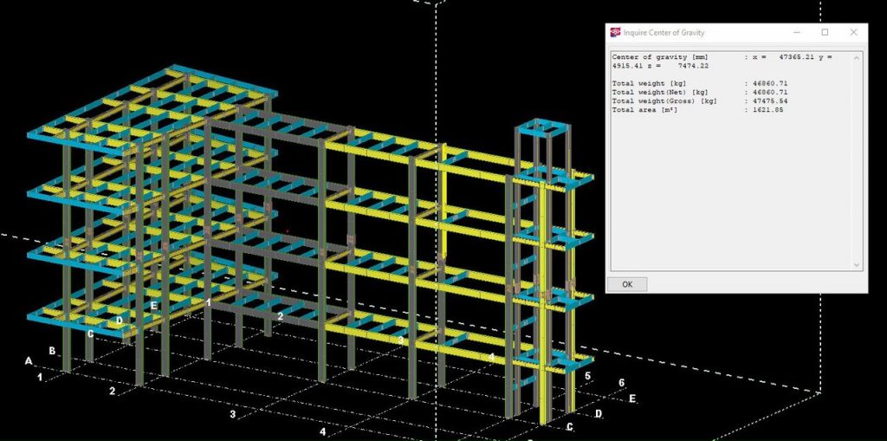Close the Inquire Center of Gravity dialog
This screenshot has height=441, width=887.
coord(853,32)
